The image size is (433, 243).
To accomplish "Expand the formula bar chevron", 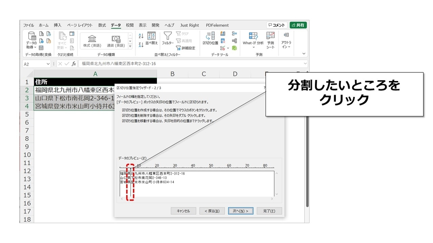I will (305, 64).
